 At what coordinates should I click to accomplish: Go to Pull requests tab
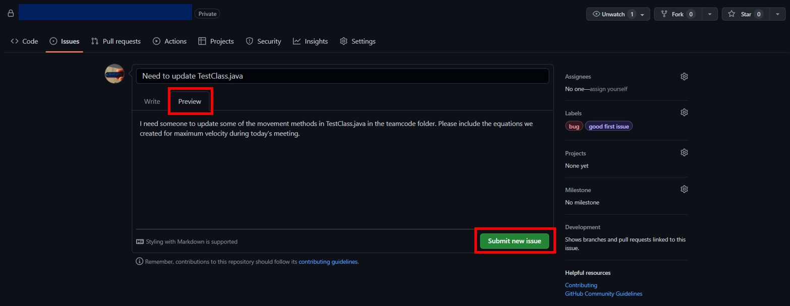click(x=116, y=41)
